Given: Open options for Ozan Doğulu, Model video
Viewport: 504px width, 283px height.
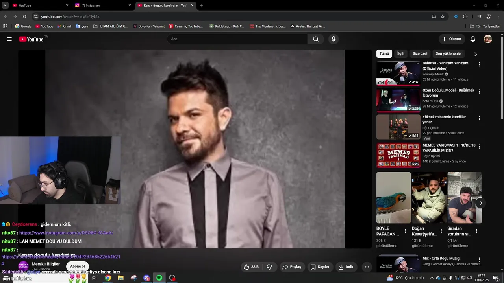Looking at the screenshot, I should pyautogui.click(x=479, y=91).
